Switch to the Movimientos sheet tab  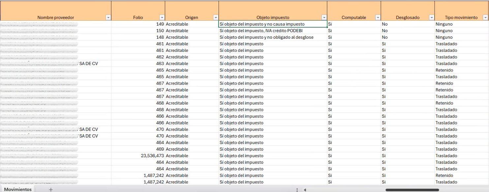(x=18, y=189)
